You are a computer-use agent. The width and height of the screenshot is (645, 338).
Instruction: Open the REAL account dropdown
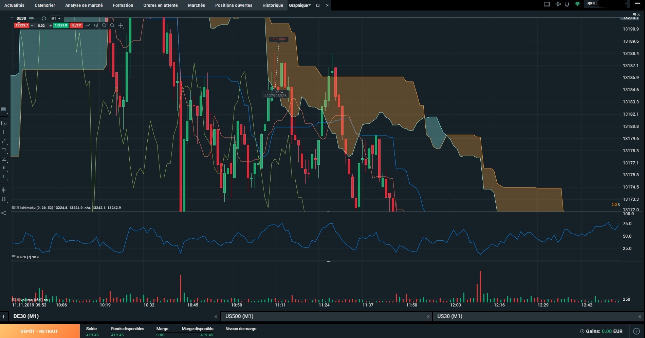click(x=607, y=4)
